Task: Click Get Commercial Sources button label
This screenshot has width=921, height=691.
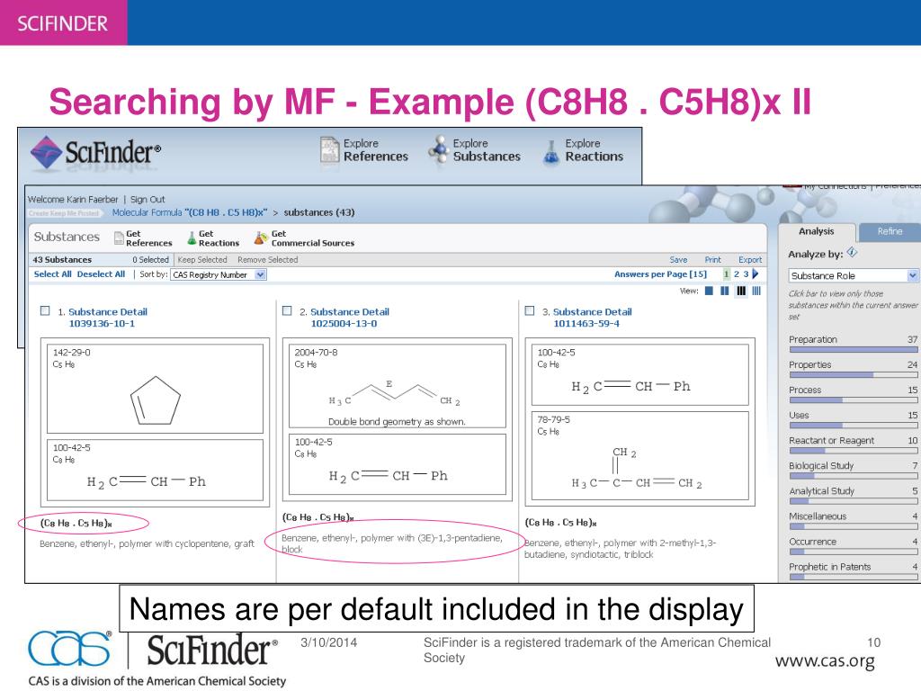Action: 313,238
